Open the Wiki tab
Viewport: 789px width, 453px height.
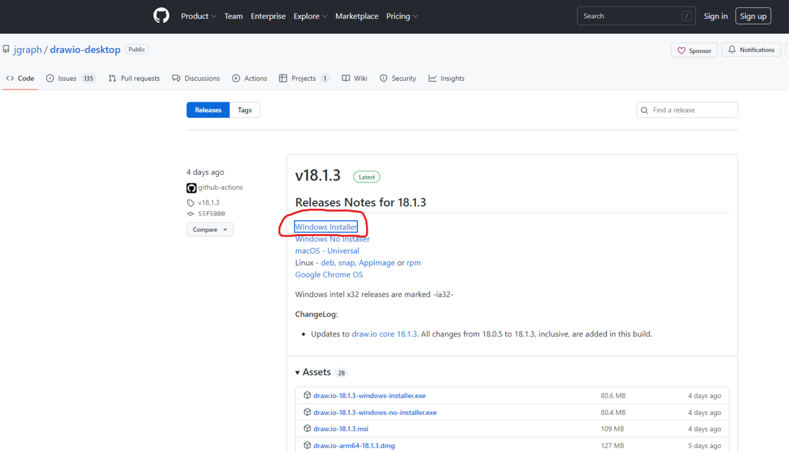(x=354, y=78)
